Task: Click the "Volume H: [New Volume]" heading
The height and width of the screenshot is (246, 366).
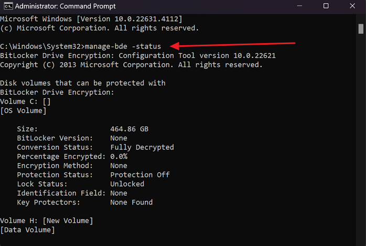Action: coord(46,221)
